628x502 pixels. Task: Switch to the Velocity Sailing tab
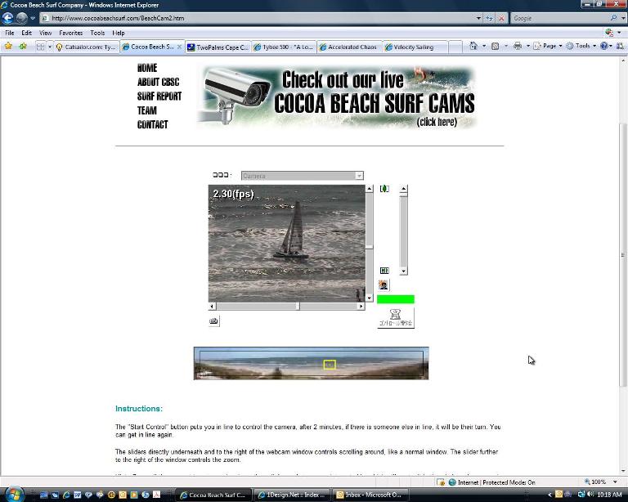click(x=415, y=47)
